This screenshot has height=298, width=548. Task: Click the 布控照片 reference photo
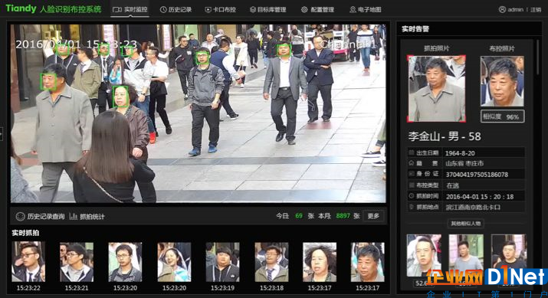click(x=502, y=81)
